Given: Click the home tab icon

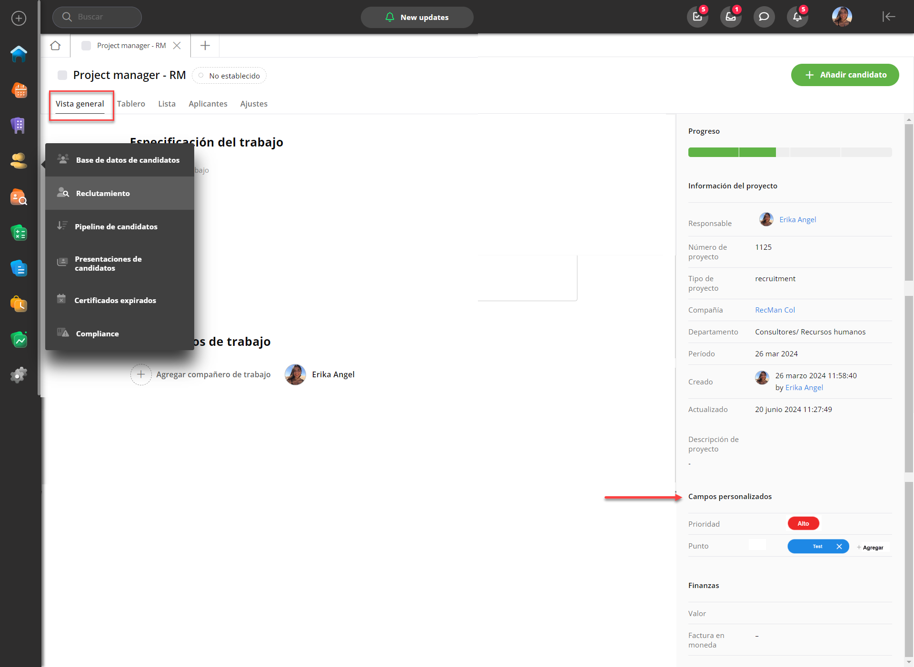Looking at the screenshot, I should [x=55, y=46].
